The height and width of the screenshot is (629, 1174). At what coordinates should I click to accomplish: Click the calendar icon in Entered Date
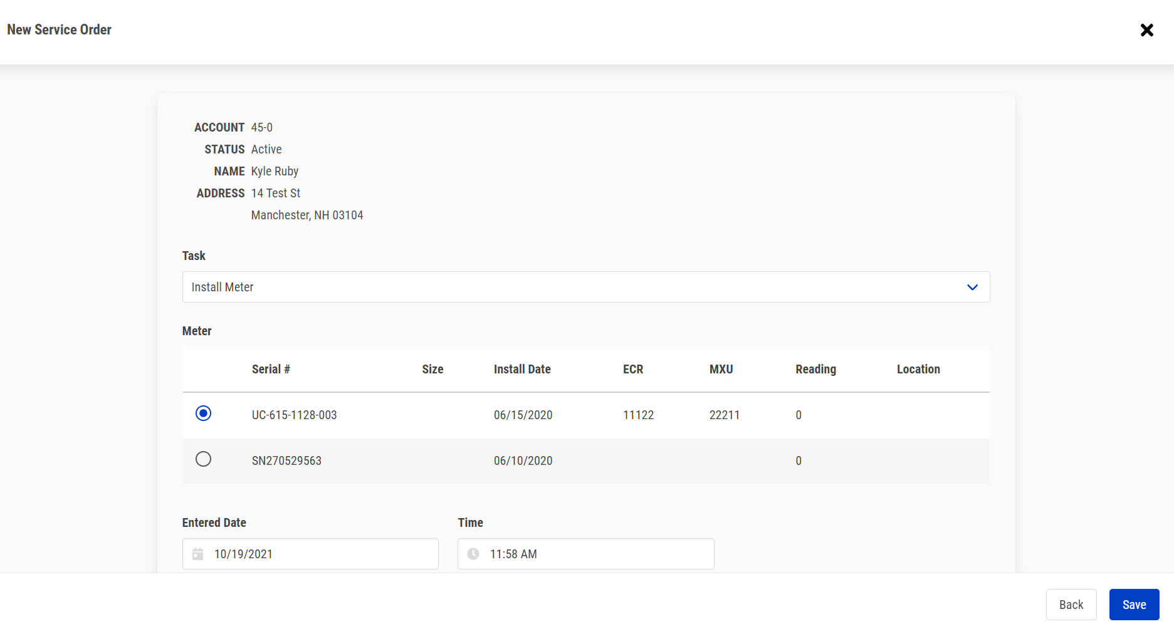pos(198,554)
